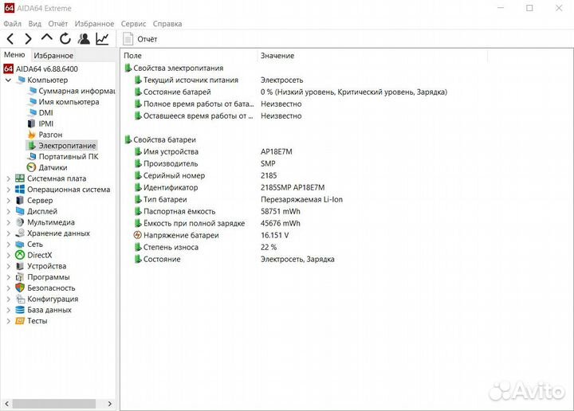Click the Сервер tree icon

[x=20, y=201]
